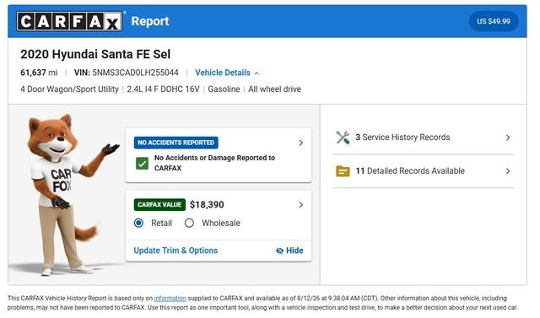540x318 pixels.
Task: Select the Retail radio button
Action: point(138,223)
